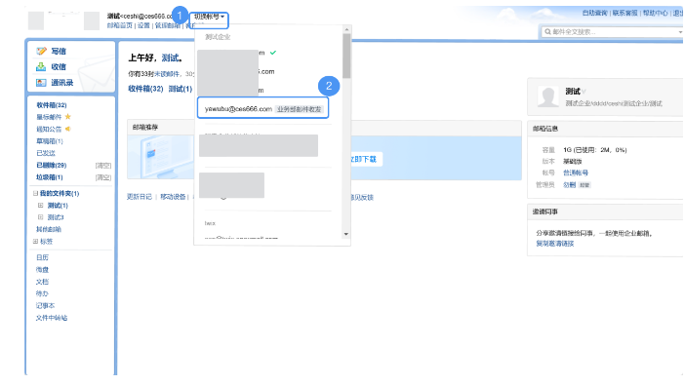Screen dimensions: 685x385
Task: Expand the 测试(1) subfolder
Action: tap(40, 205)
